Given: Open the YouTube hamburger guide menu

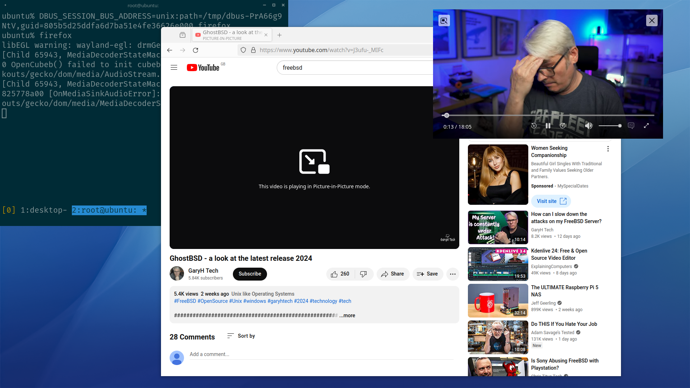Looking at the screenshot, I should coord(174,68).
